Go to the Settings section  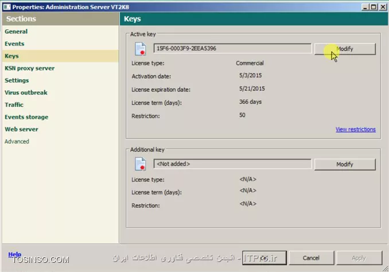(17, 80)
